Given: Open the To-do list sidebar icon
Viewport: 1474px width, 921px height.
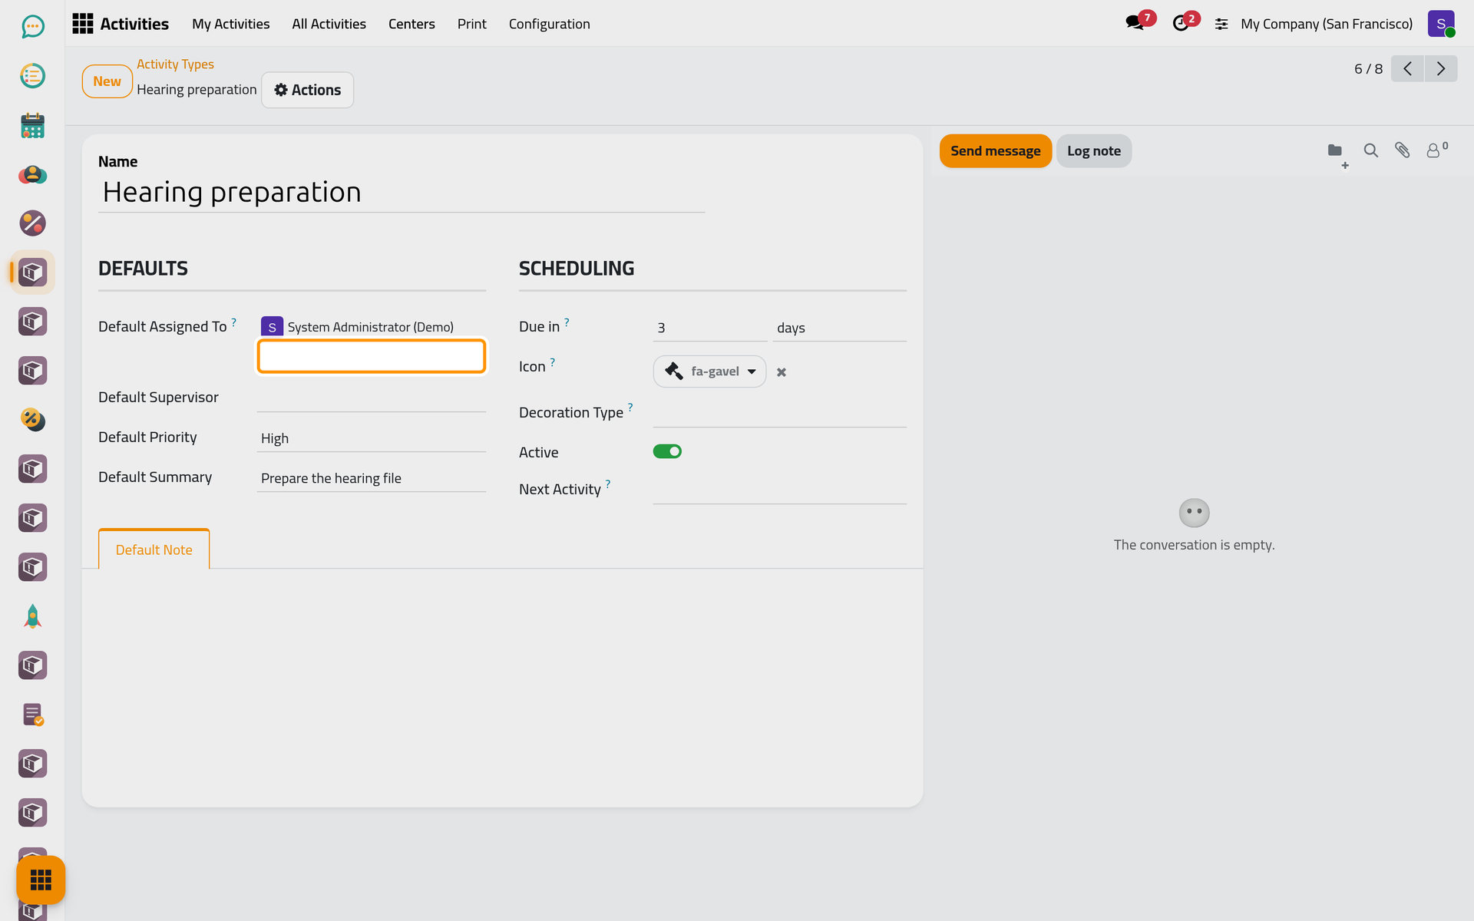Looking at the screenshot, I should point(32,76).
